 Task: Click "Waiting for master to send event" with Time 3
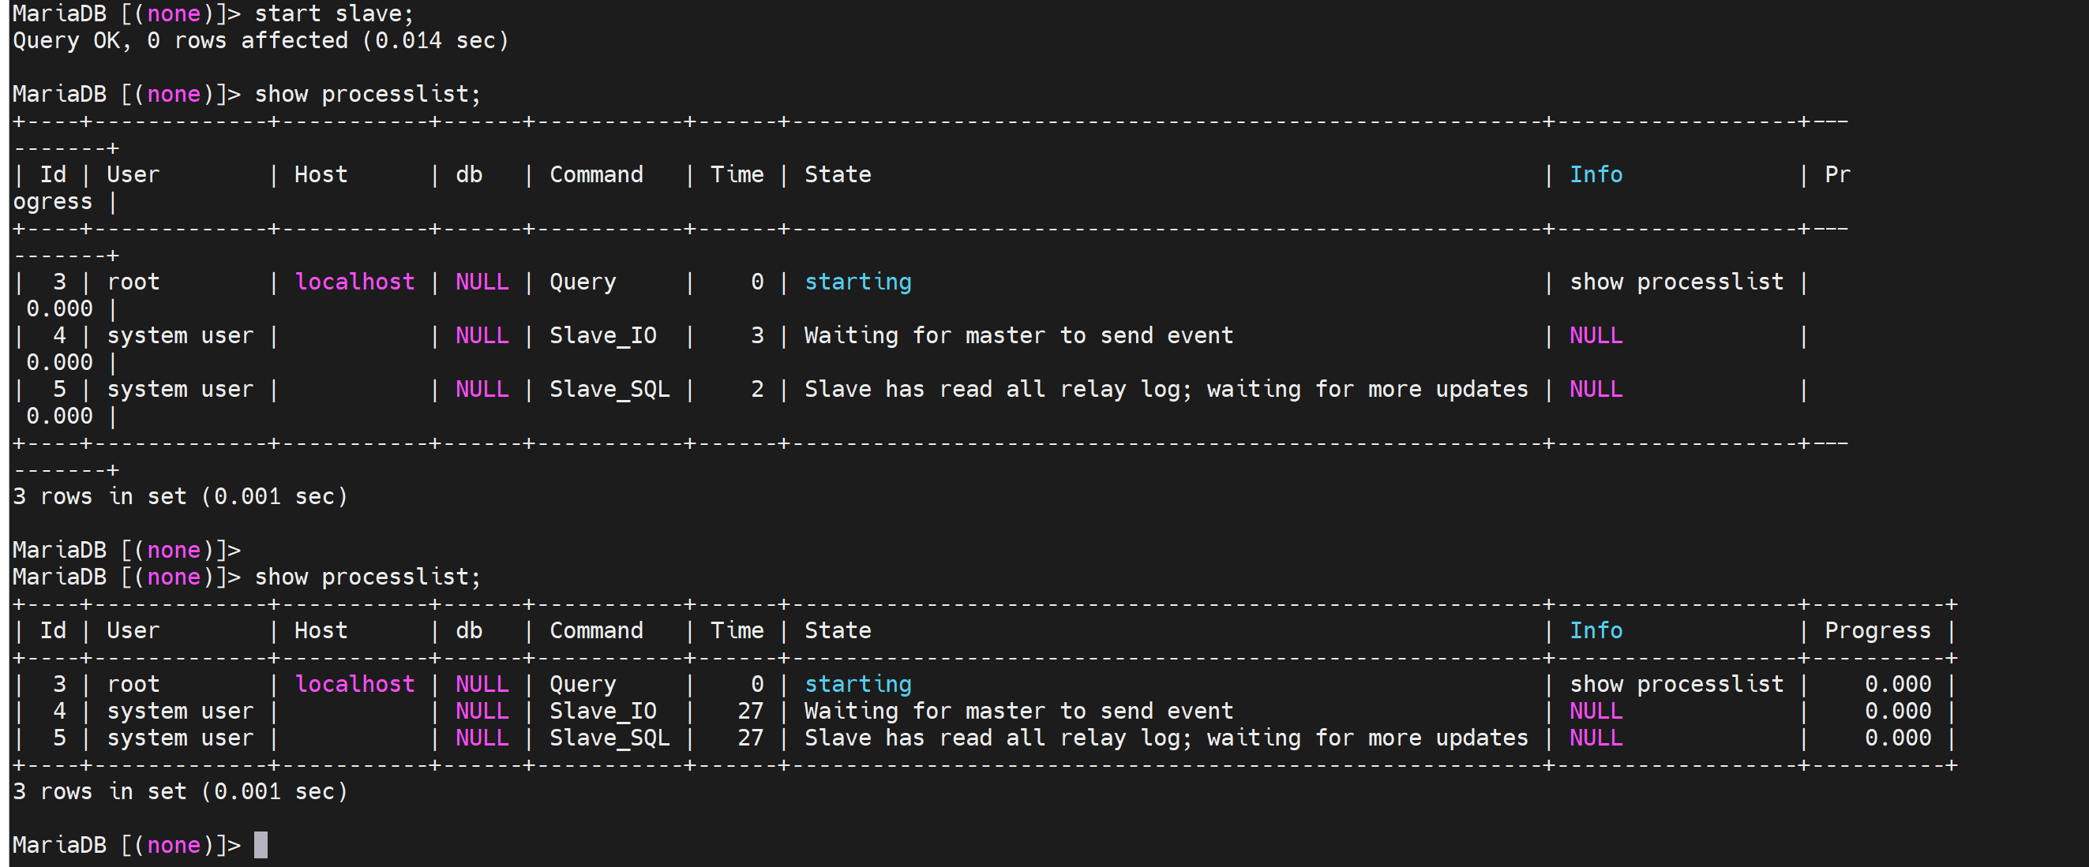1018,335
